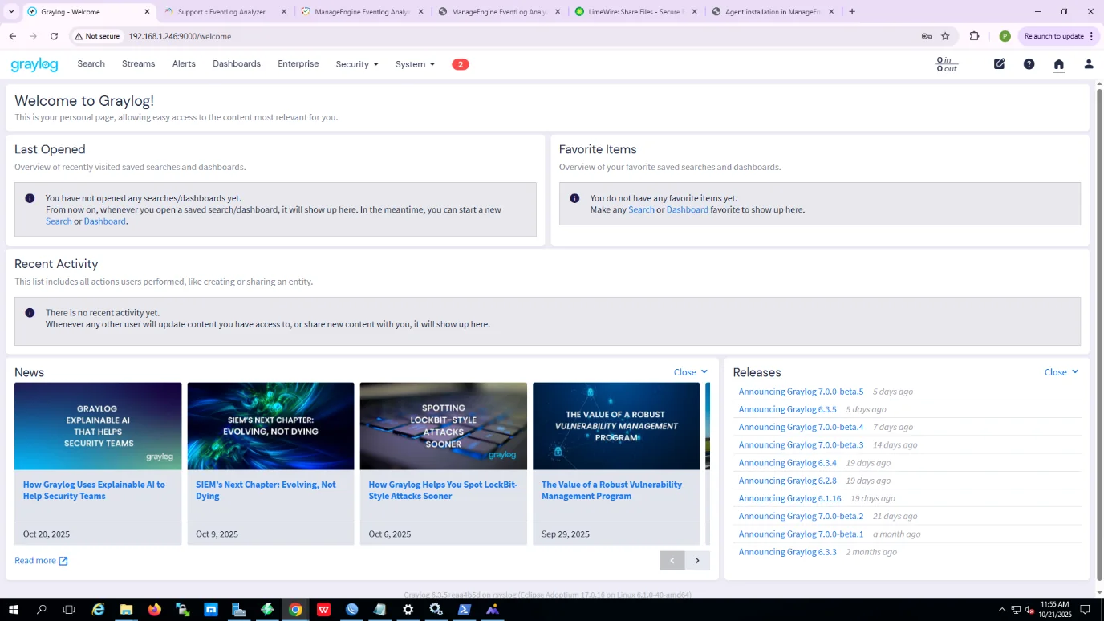Click Search link in Last Opened panel
1104x621 pixels.
[x=59, y=221]
